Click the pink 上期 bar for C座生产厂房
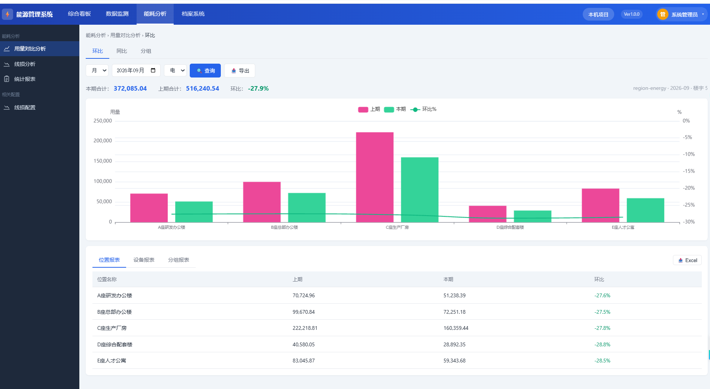Viewport: 710px width, 389px height. point(375,177)
